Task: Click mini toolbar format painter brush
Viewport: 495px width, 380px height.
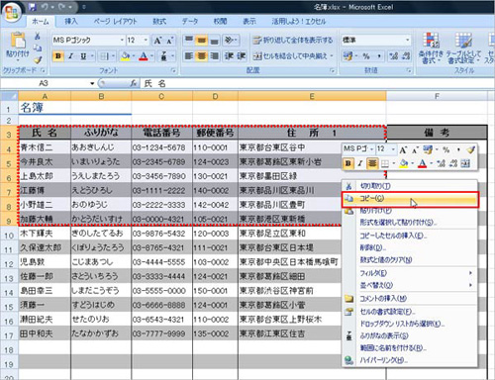Action: [x=470, y=149]
